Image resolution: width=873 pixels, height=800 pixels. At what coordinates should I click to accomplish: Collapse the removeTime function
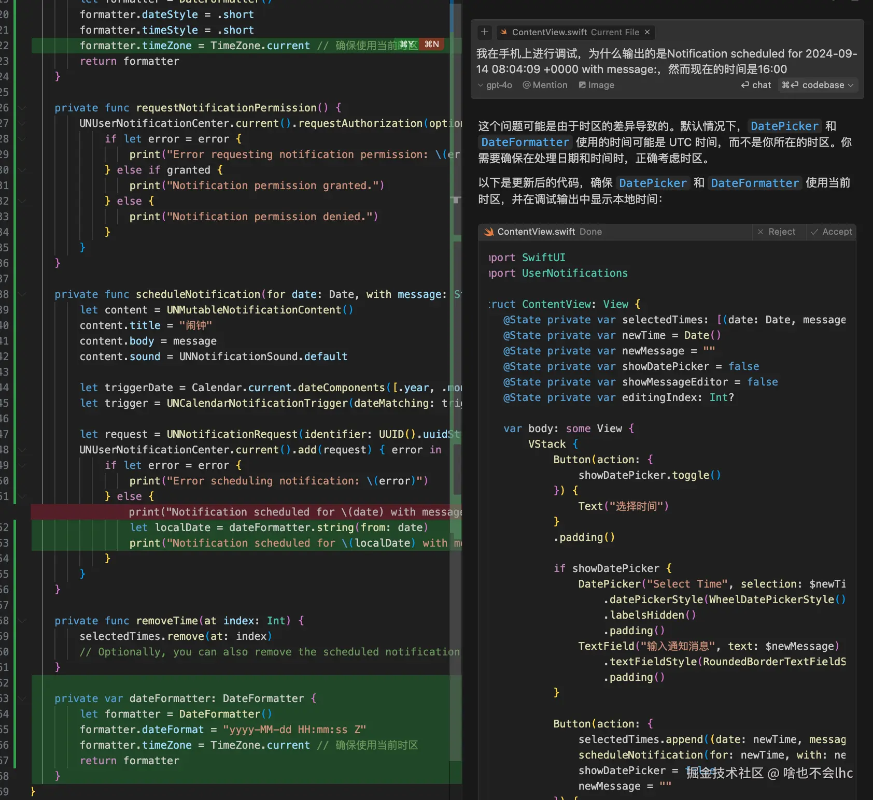(x=22, y=621)
